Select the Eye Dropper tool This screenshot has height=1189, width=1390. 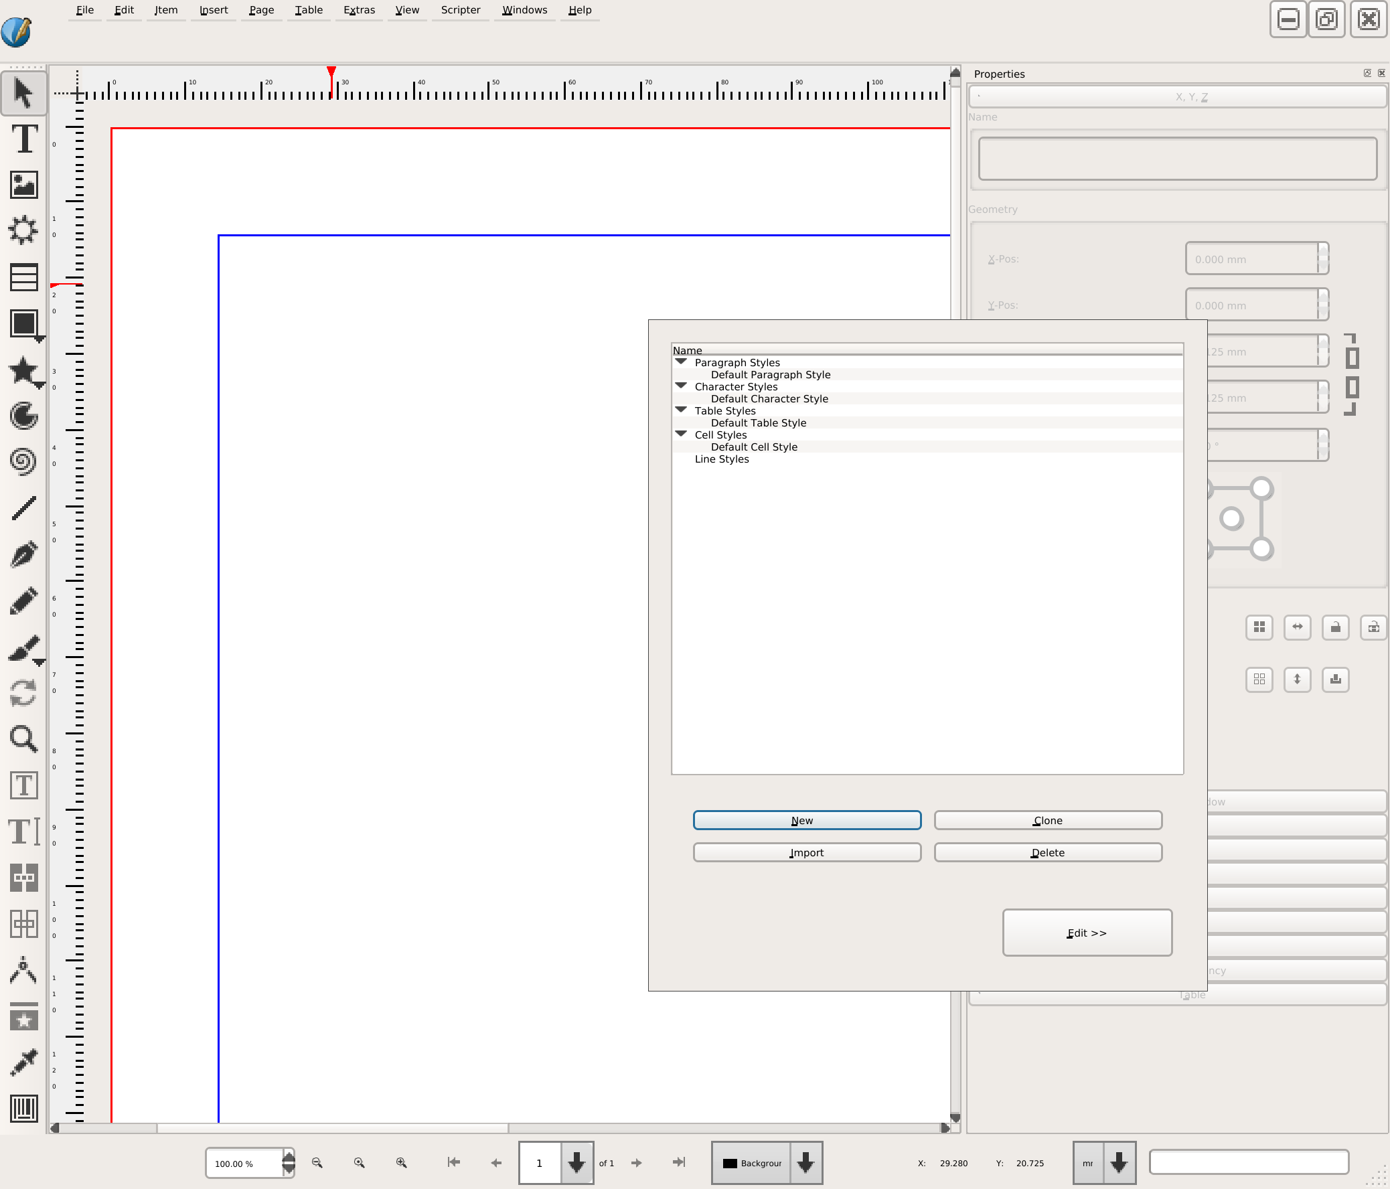click(24, 1062)
